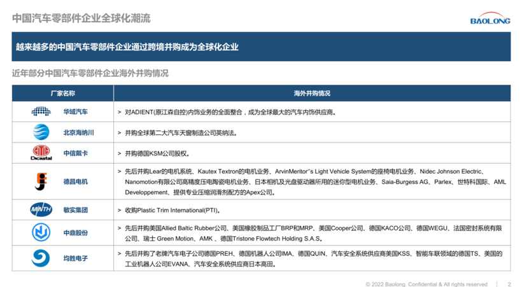Click the Dicastal red logo

click(x=41, y=153)
